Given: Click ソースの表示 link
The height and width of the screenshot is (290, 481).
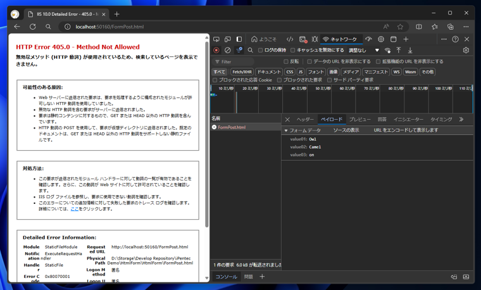Looking at the screenshot, I should point(346,130).
